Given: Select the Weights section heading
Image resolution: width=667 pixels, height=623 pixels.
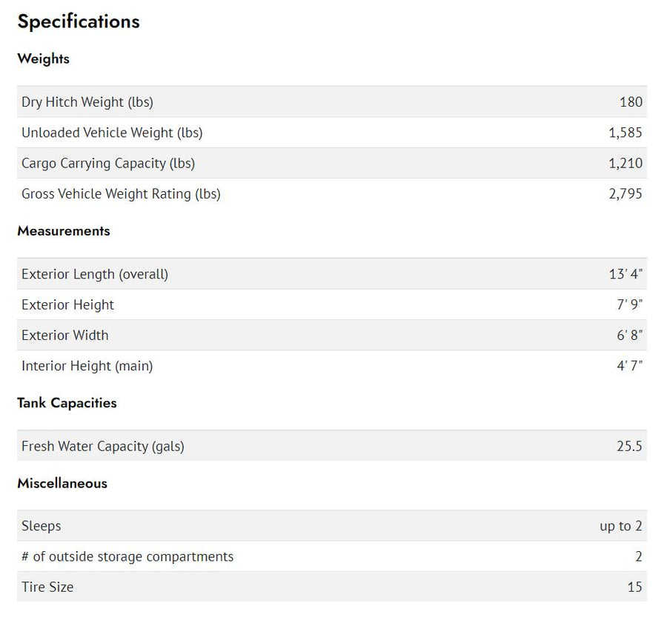Looking at the screenshot, I should (x=44, y=59).
